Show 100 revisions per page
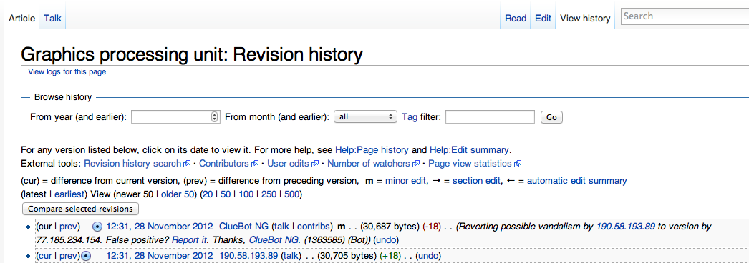Screen dimensions: 749x263 [246, 194]
